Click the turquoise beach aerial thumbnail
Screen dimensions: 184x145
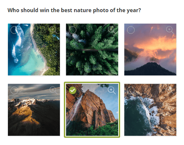[x=34, y=50]
